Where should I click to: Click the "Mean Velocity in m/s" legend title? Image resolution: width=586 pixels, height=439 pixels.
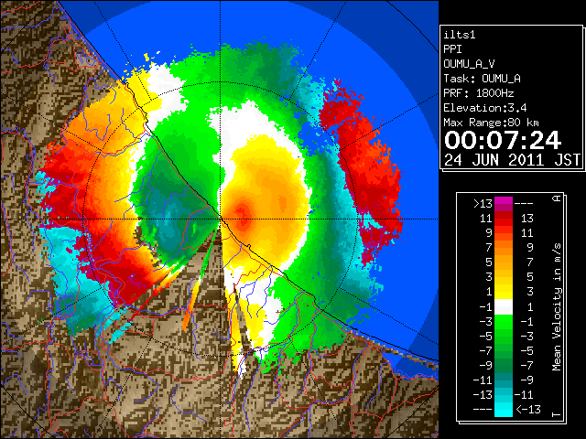click(557, 306)
